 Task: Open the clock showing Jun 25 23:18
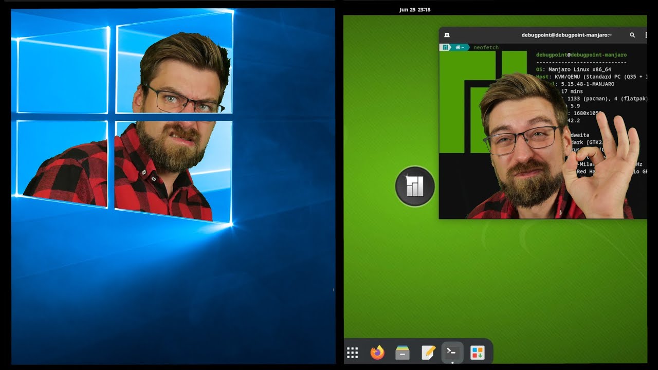415,10
